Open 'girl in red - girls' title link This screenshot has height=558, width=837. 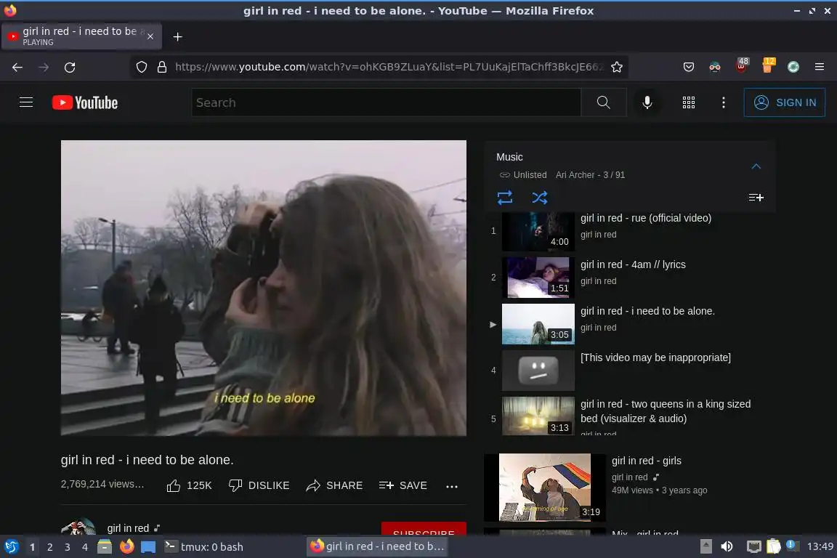tap(646, 461)
